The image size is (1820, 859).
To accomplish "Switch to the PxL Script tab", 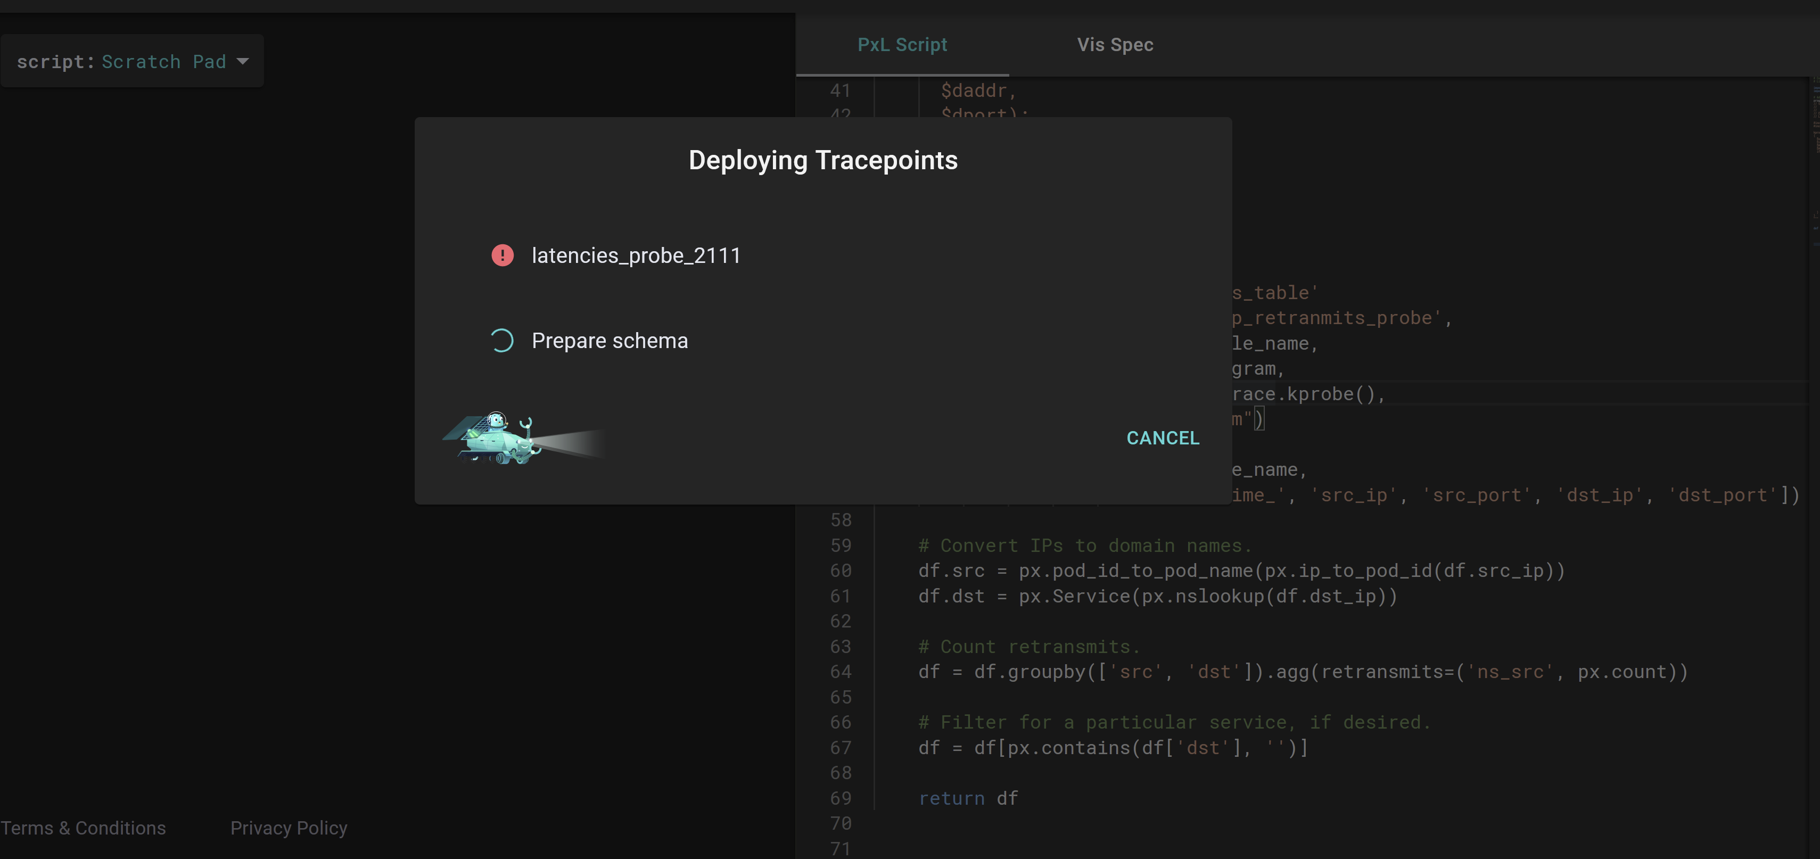I will pyautogui.click(x=902, y=45).
